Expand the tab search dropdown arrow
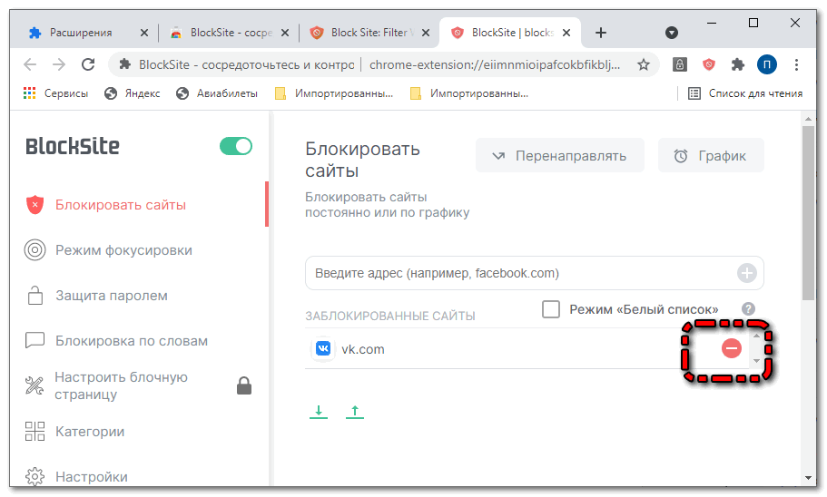 click(x=672, y=33)
